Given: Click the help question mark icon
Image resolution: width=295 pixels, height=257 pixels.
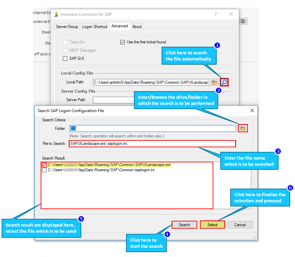Looking at the screenshot, I should click(215, 14).
